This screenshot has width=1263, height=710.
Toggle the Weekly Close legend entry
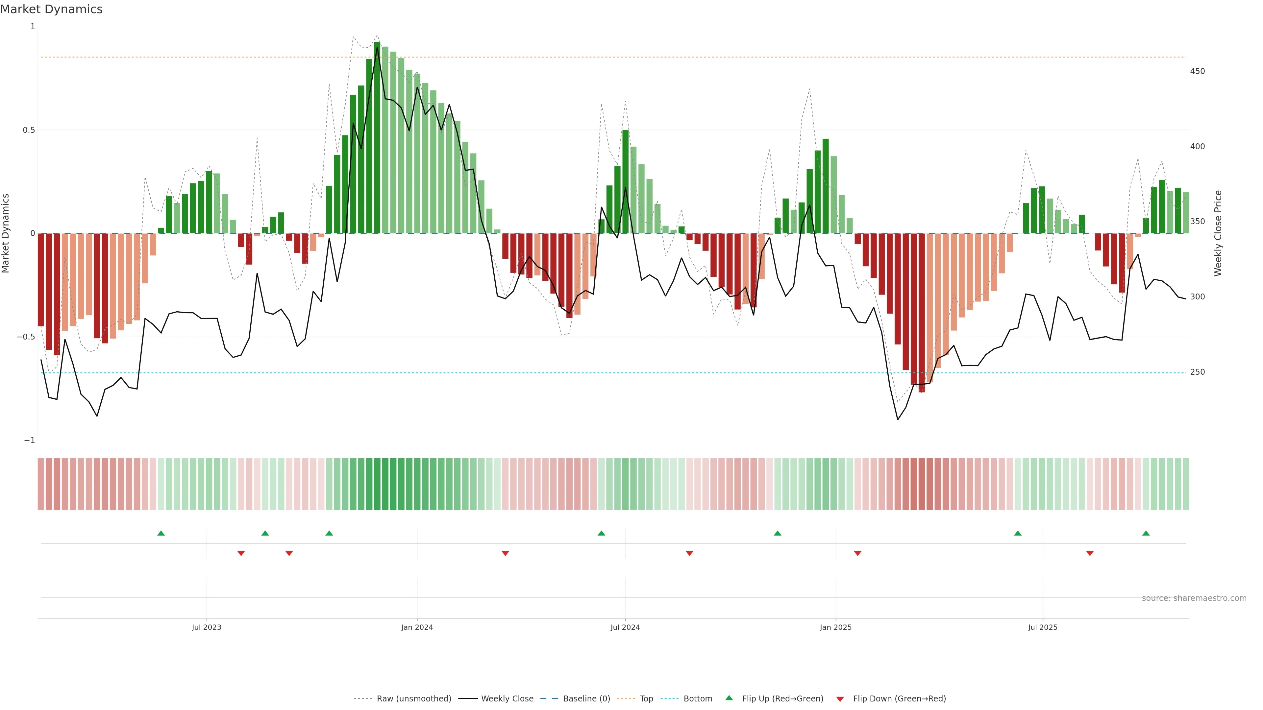tap(507, 699)
